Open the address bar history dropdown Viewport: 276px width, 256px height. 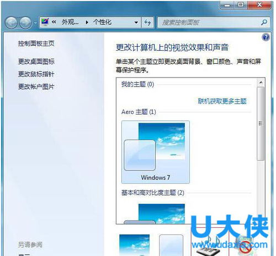click(x=136, y=23)
